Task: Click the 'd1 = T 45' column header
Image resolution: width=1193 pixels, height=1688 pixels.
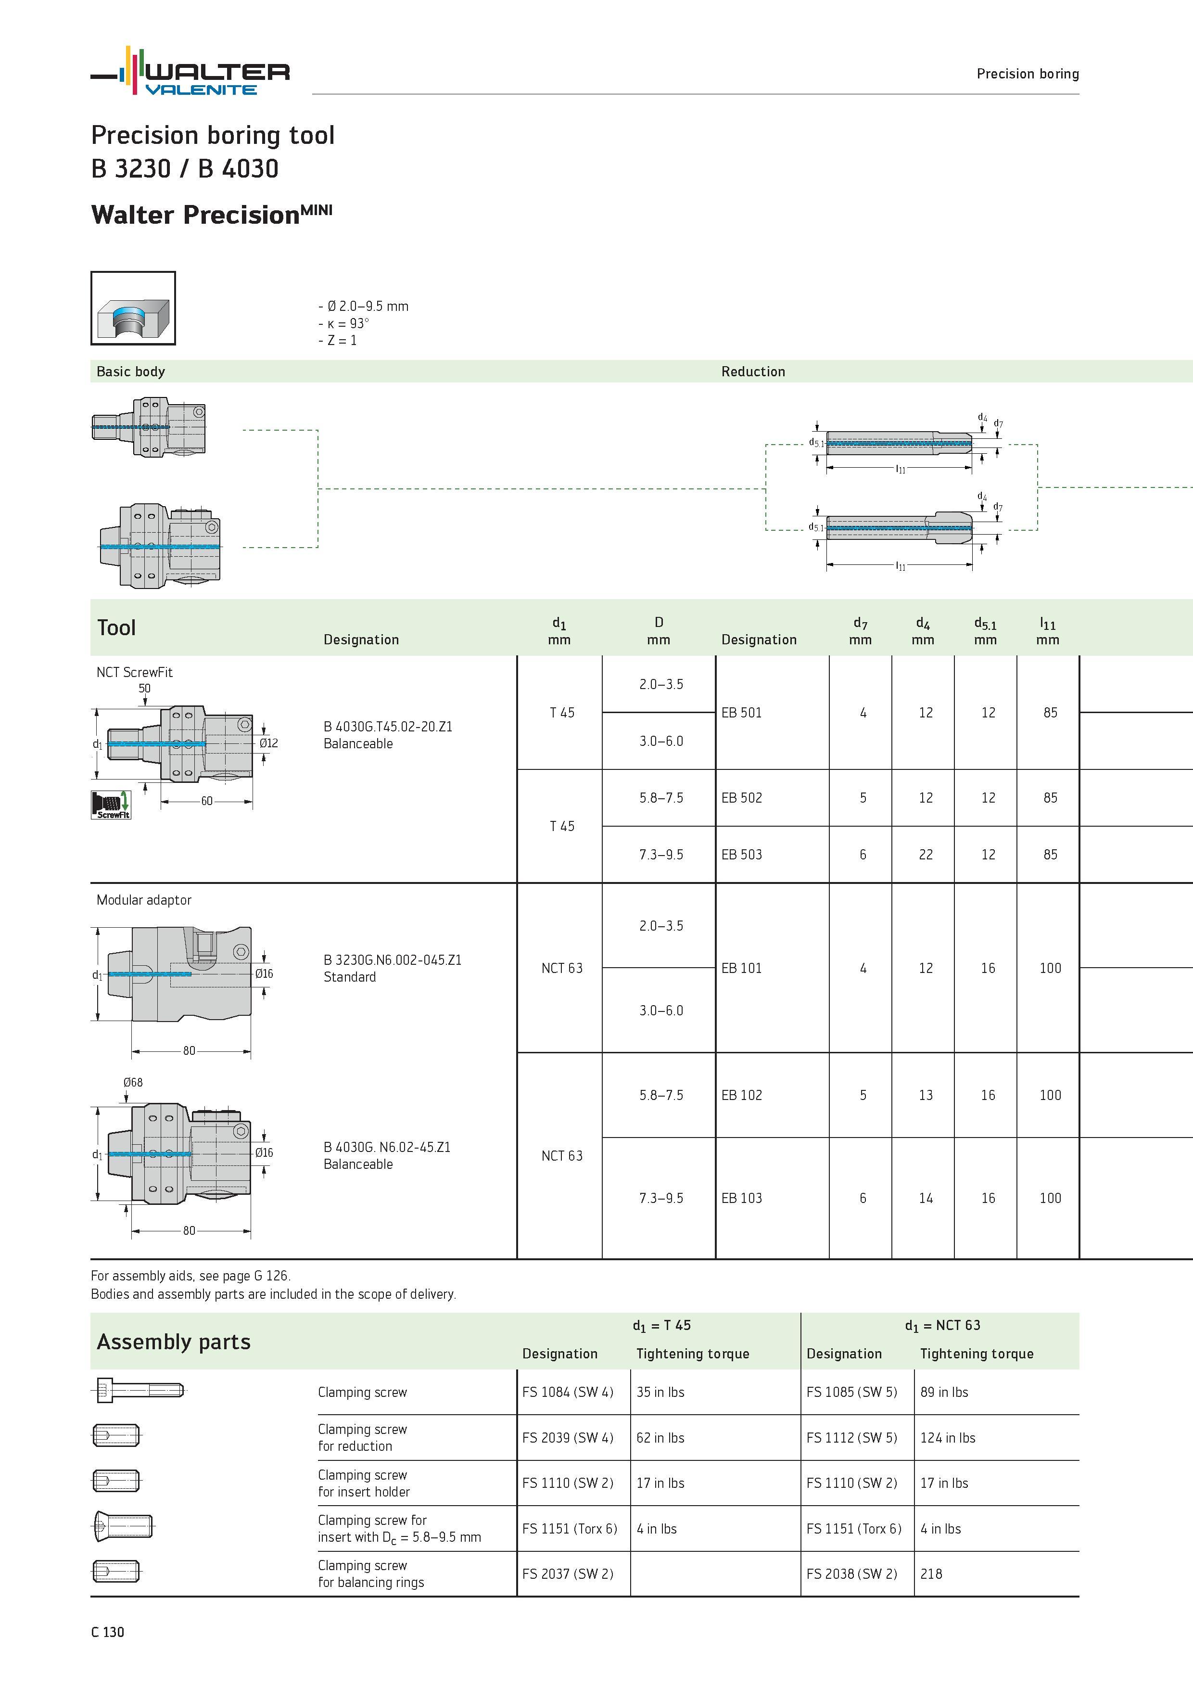Action: point(661,1326)
